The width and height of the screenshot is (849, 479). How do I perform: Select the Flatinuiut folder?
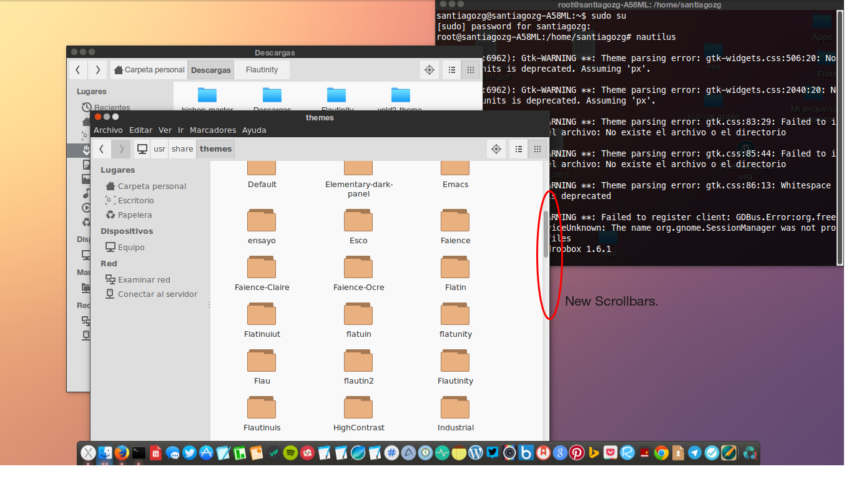pyautogui.click(x=262, y=320)
